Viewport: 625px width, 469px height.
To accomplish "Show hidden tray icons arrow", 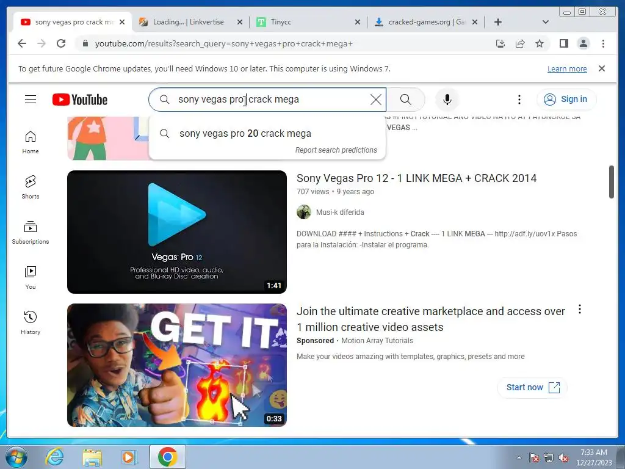I will pyautogui.click(x=519, y=457).
